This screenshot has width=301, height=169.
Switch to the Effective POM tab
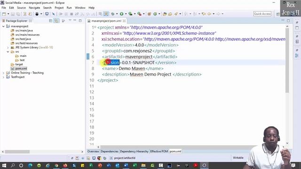[x=159, y=151]
